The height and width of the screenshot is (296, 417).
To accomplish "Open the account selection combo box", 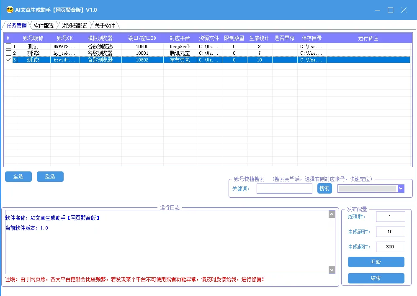I will click(x=371, y=189).
